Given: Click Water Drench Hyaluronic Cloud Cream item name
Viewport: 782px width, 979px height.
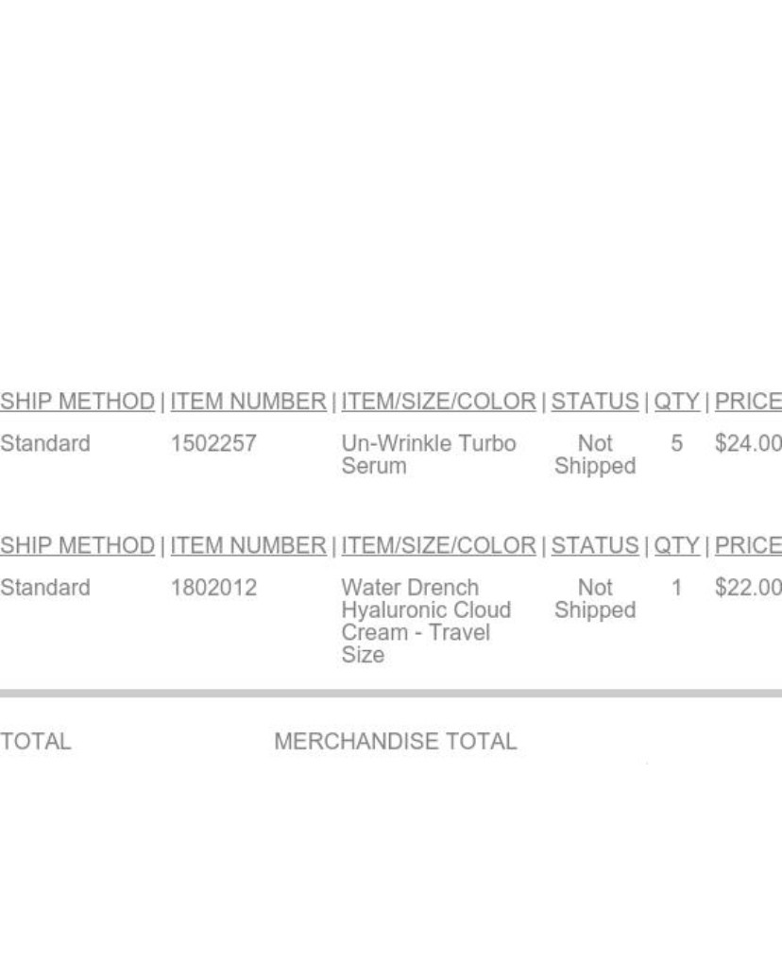Looking at the screenshot, I should point(426,621).
